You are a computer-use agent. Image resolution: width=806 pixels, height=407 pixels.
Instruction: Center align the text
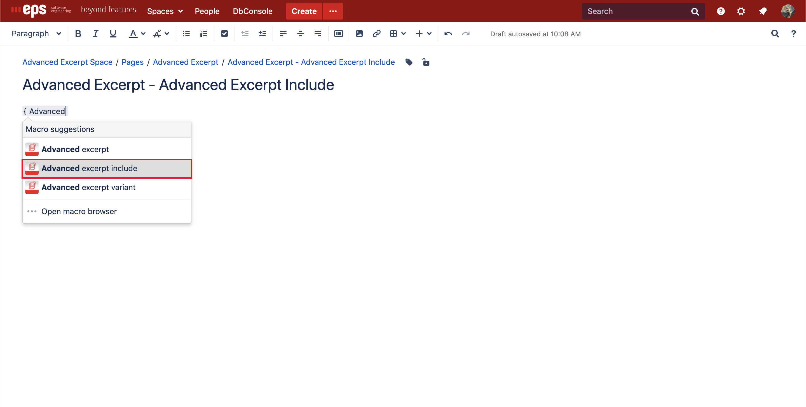pos(300,34)
